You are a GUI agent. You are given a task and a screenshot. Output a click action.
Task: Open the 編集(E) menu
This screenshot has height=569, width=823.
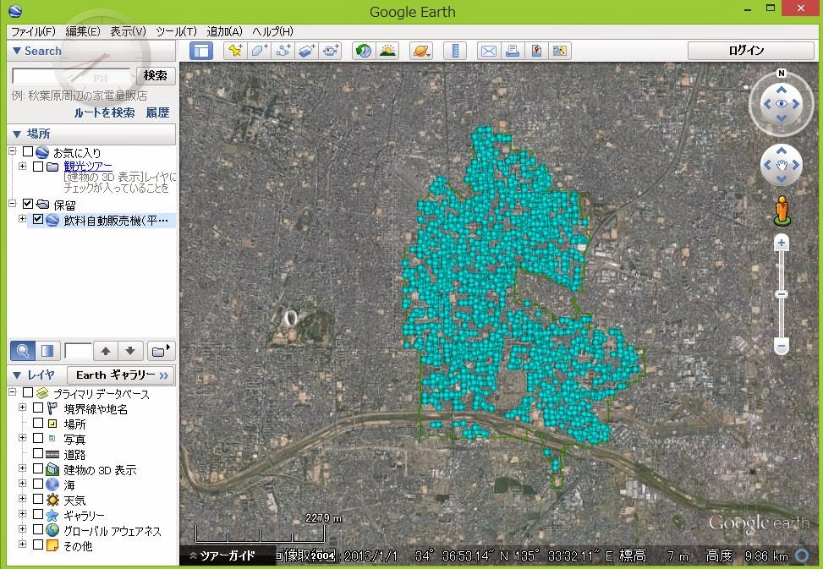click(83, 31)
